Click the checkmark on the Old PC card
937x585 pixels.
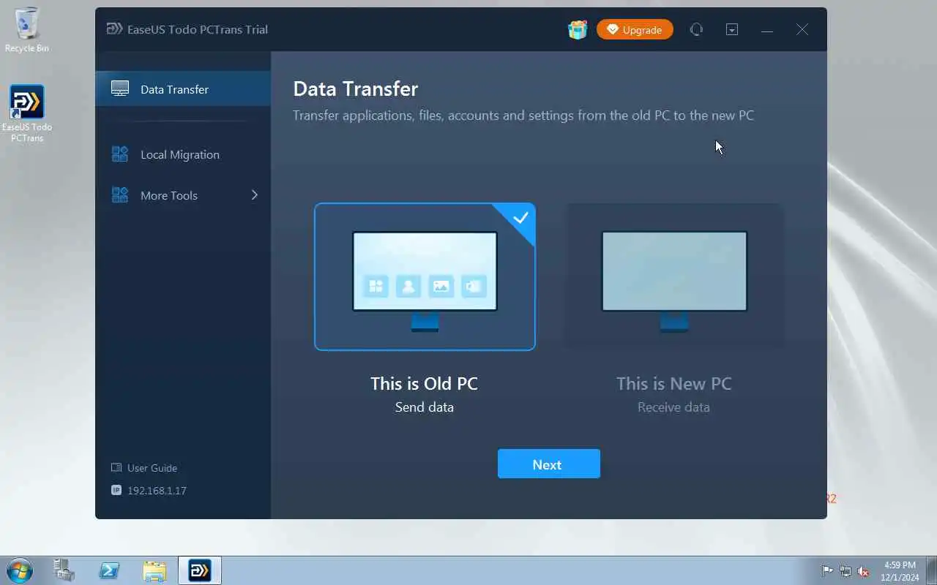[521, 217]
